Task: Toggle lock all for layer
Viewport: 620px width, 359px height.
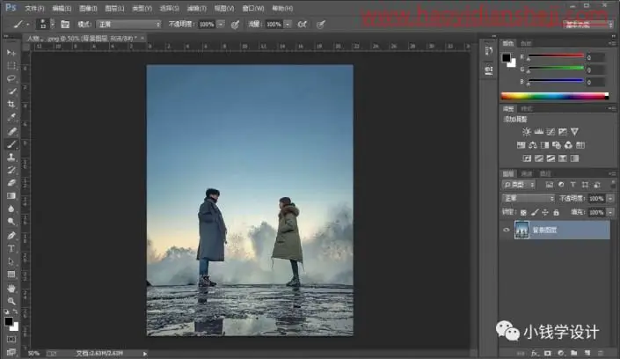Action: [x=557, y=213]
